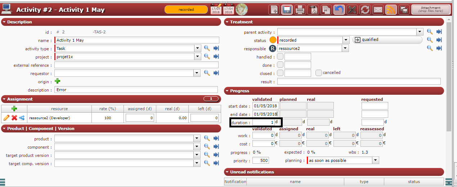Toggle the handled checkbox
Screen dimensions: 457x187
280,57
